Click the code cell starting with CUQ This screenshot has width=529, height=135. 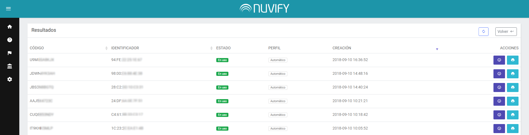tap(42, 114)
